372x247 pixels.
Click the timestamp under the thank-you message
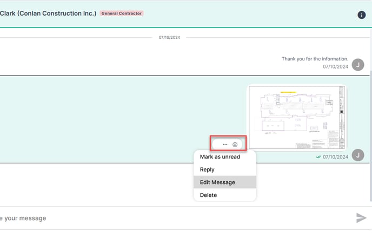pyautogui.click(x=335, y=67)
